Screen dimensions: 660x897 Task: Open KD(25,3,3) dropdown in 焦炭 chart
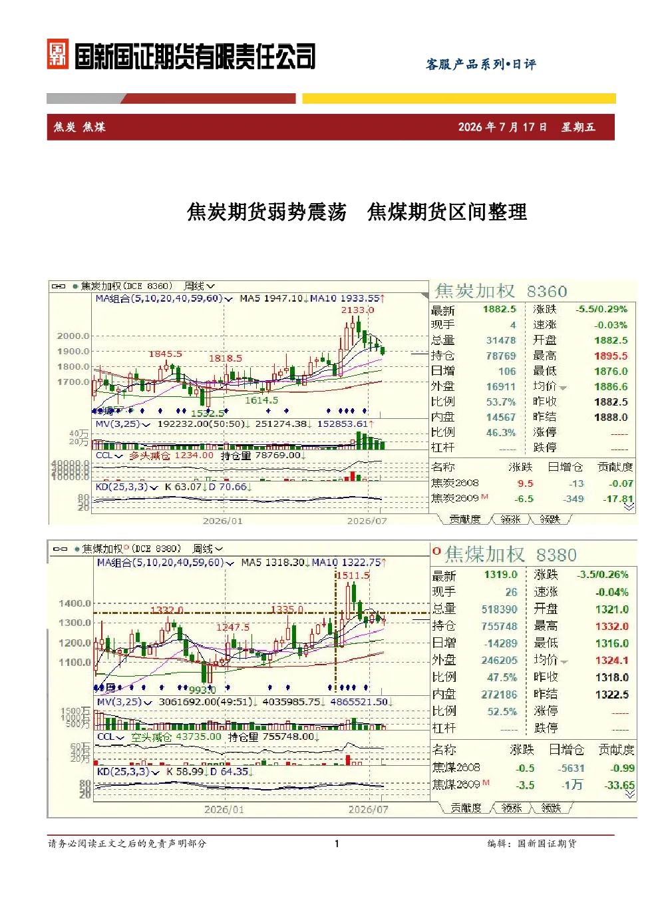pyautogui.click(x=154, y=487)
